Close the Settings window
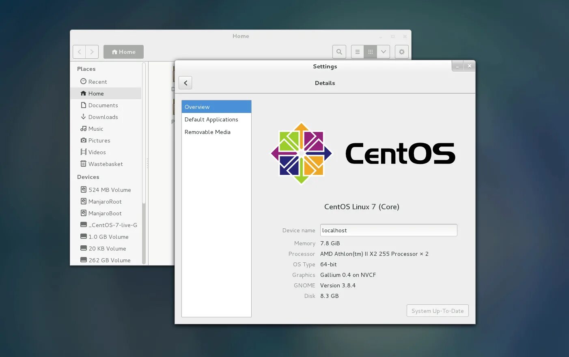The height and width of the screenshot is (357, 569). click(470, 66)
